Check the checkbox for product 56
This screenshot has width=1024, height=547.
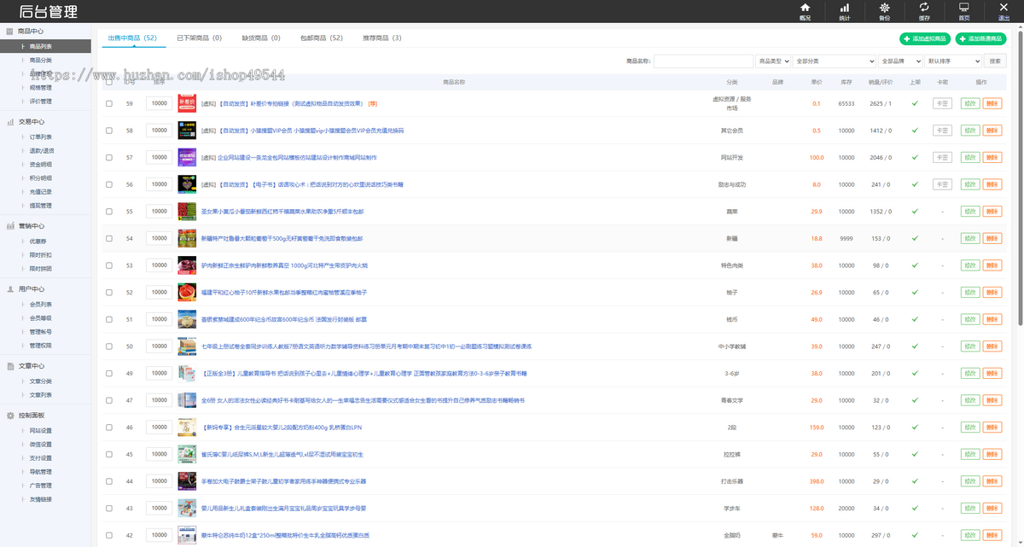pos(109,184)
